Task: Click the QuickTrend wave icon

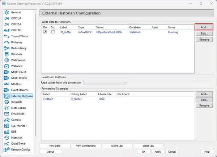Action: pos(7,144)
